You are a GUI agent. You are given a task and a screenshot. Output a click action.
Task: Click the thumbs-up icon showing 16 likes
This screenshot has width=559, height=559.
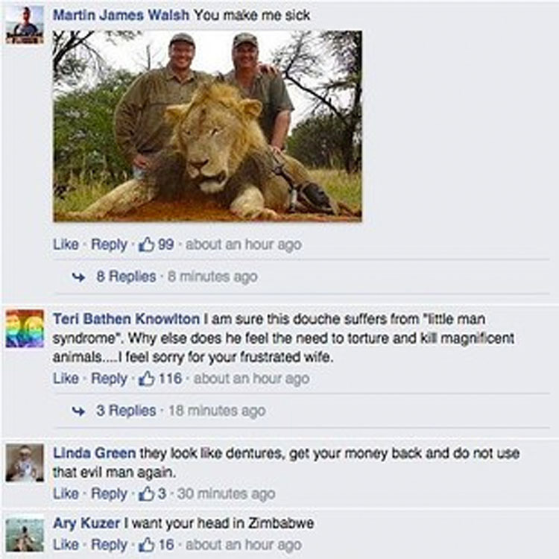tap(146, 545)
